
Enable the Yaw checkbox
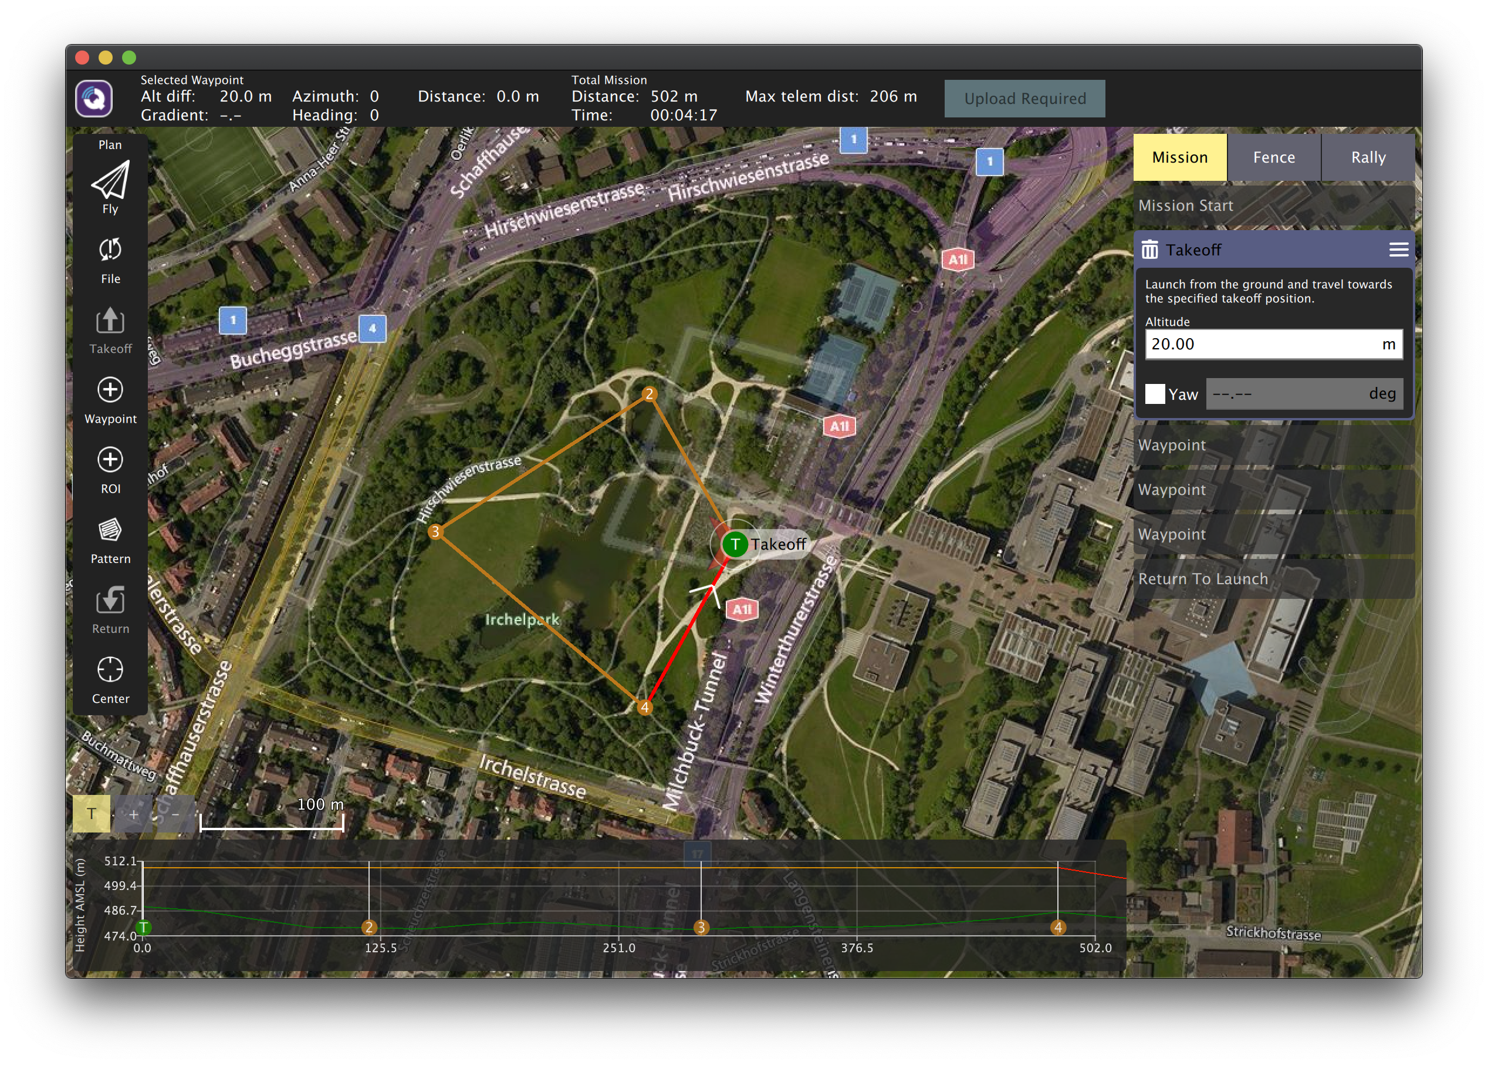pos(1155,394)
